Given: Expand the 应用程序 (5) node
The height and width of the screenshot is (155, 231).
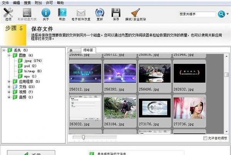Looking at the screenshot, I should [x=9, y=81].
